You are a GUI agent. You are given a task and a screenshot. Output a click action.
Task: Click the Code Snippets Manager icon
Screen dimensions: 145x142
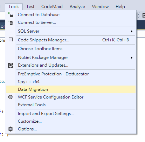(x=11, y=40)
